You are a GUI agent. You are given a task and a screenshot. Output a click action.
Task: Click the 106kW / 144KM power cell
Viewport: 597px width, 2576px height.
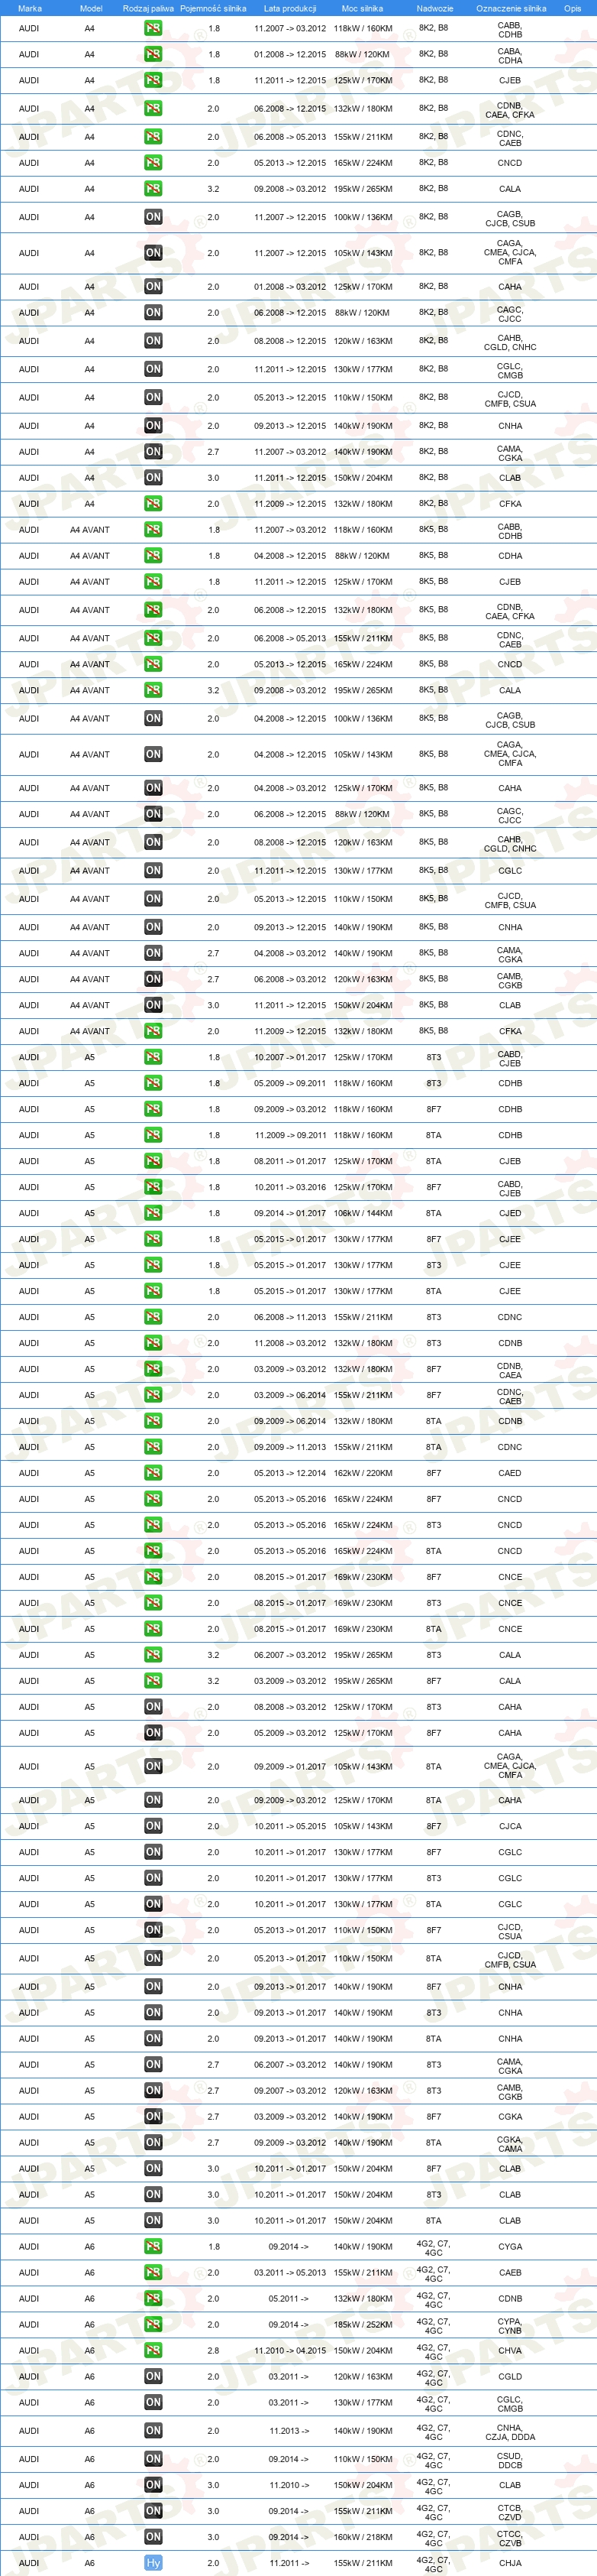(x=363, y=1213)
